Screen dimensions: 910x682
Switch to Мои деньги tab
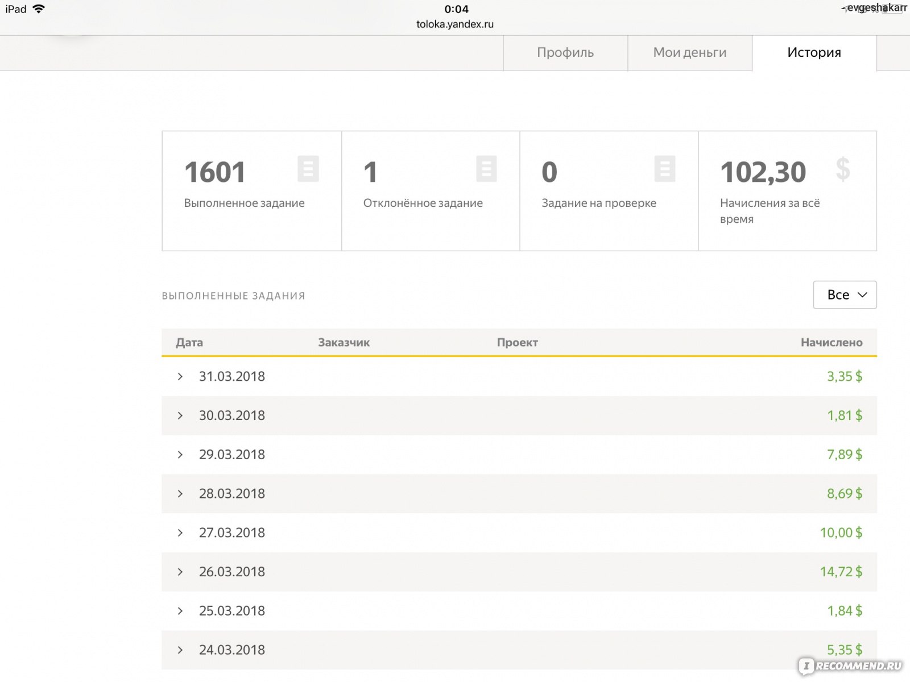690,53
